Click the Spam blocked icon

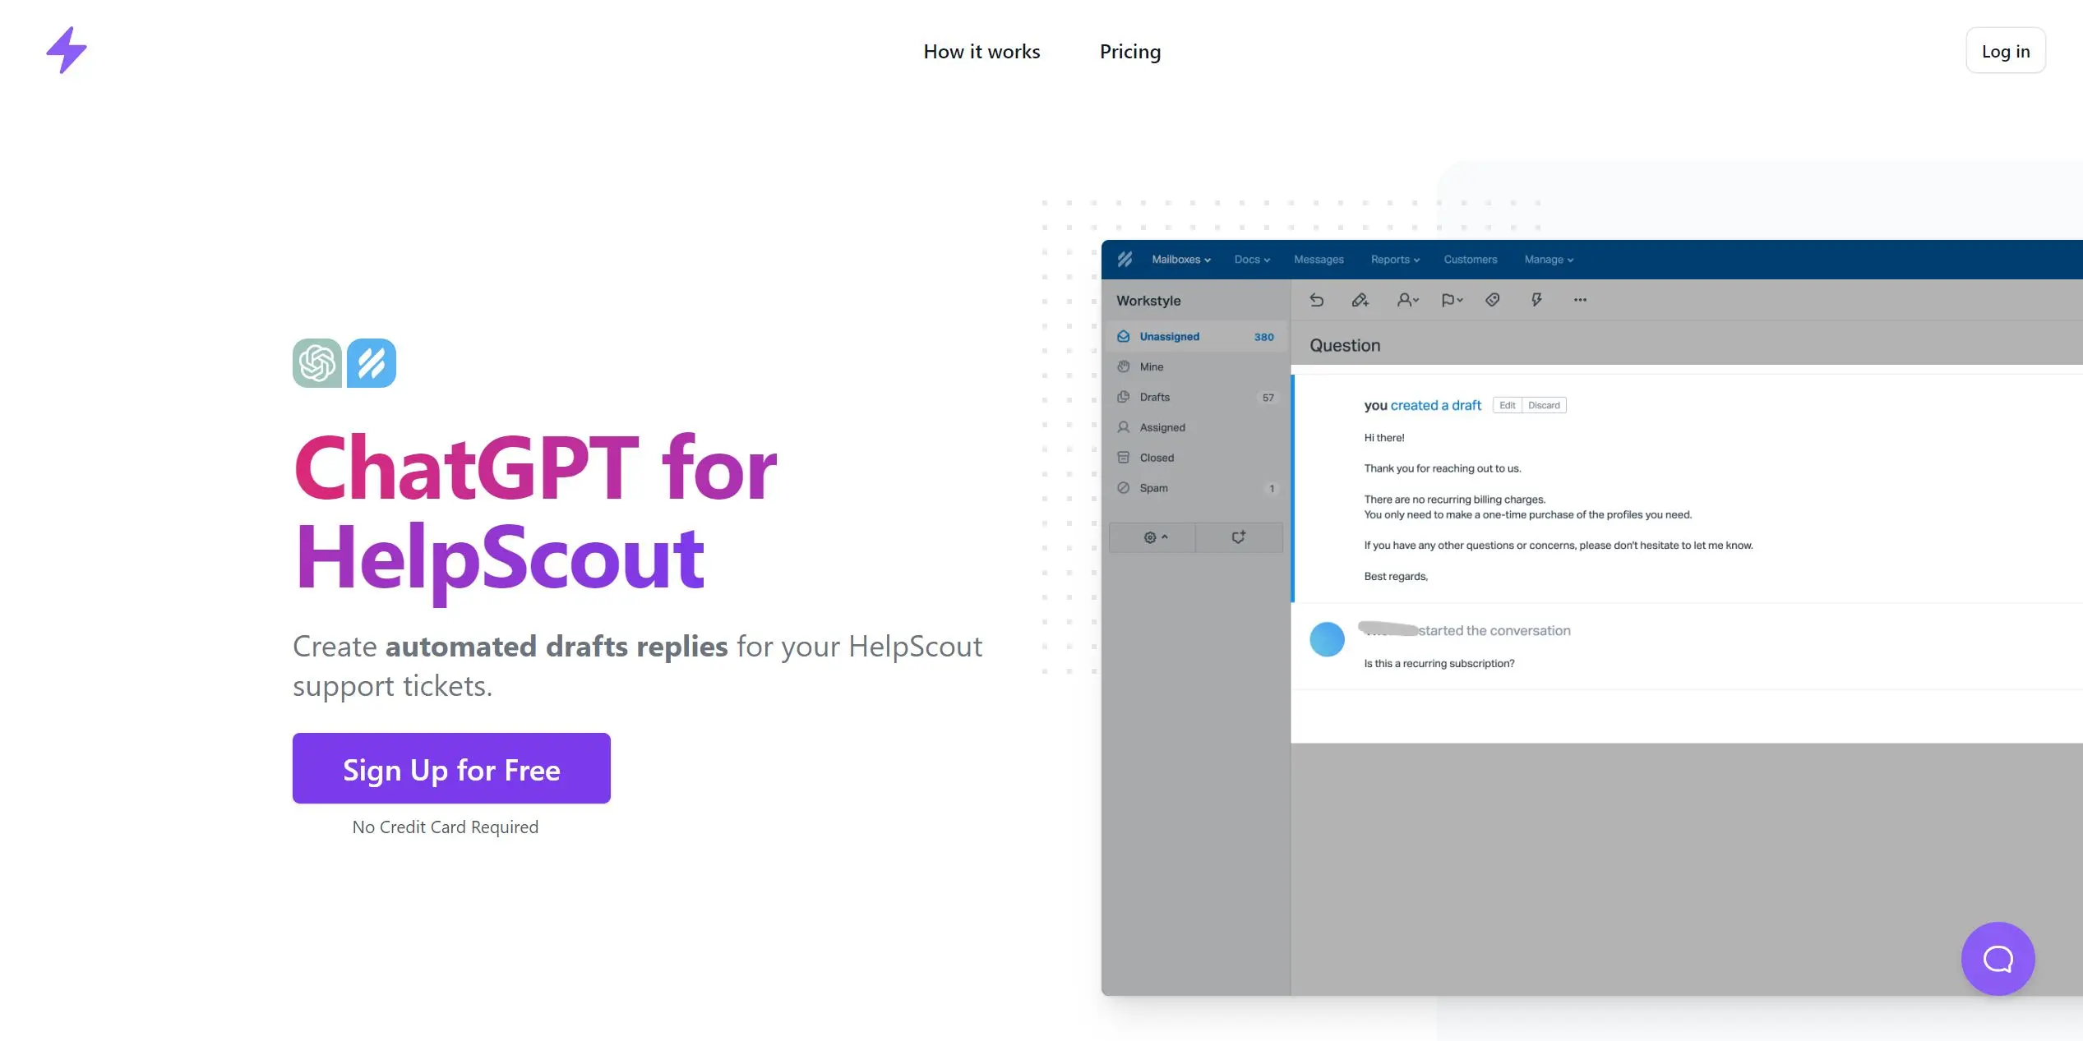point(1124,488)
